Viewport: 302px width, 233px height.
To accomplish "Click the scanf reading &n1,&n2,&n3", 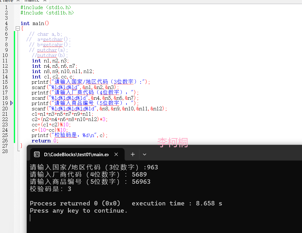I will (75, 87).
